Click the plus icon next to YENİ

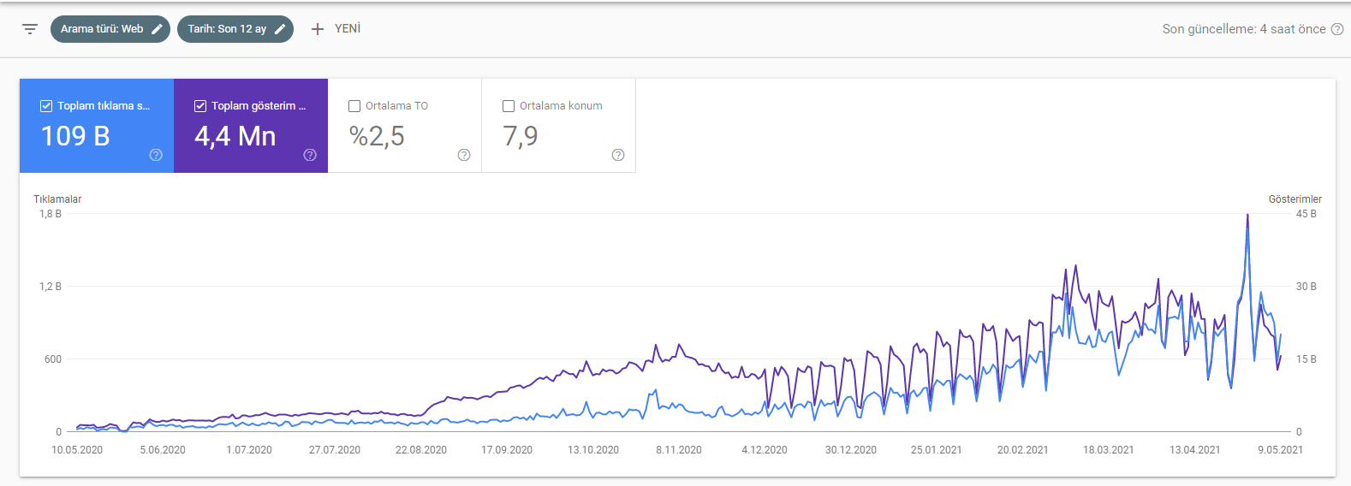(x=318, y=29)
